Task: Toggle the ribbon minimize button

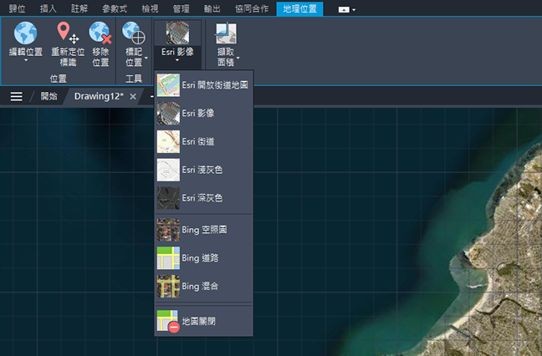Action: click(344, 10)
